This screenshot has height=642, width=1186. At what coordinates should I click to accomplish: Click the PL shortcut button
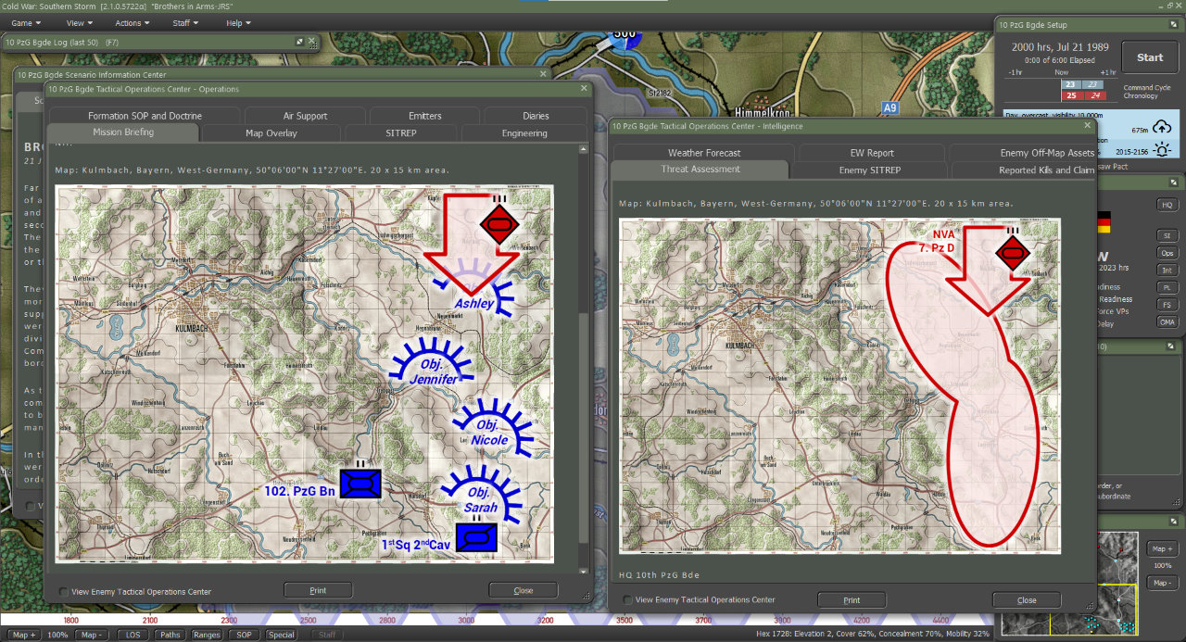click(1167, 287)
